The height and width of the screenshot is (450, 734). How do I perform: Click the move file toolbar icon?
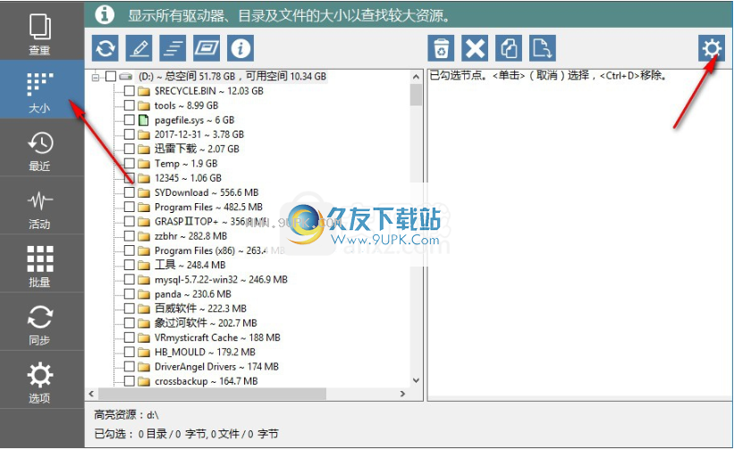[543, 48]
